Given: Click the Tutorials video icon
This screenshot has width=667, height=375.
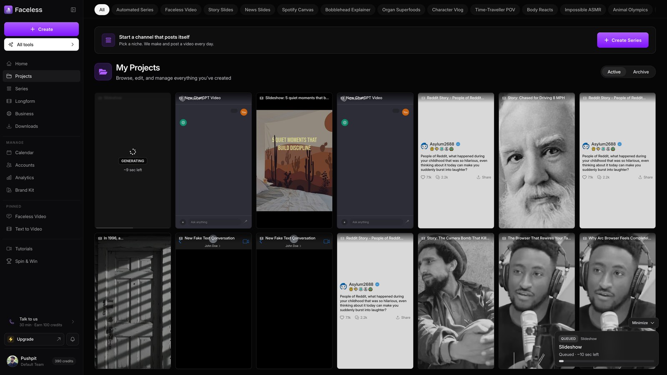Looking at the screenshot, I should coord(9,249).
